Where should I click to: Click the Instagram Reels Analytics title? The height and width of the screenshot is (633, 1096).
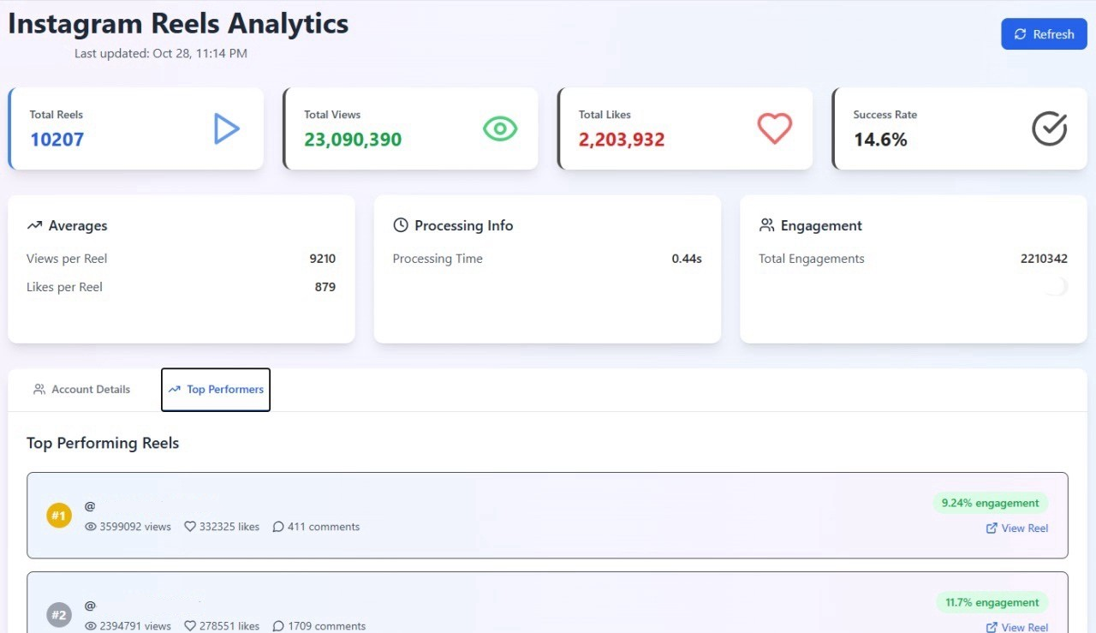[178, 23]
